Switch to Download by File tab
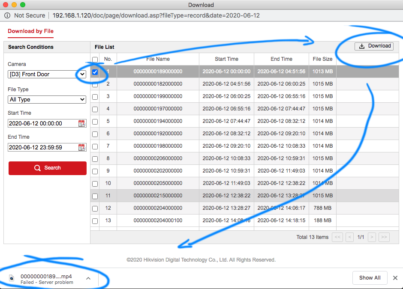Screen dimensions: 403x289 [30, 31]
